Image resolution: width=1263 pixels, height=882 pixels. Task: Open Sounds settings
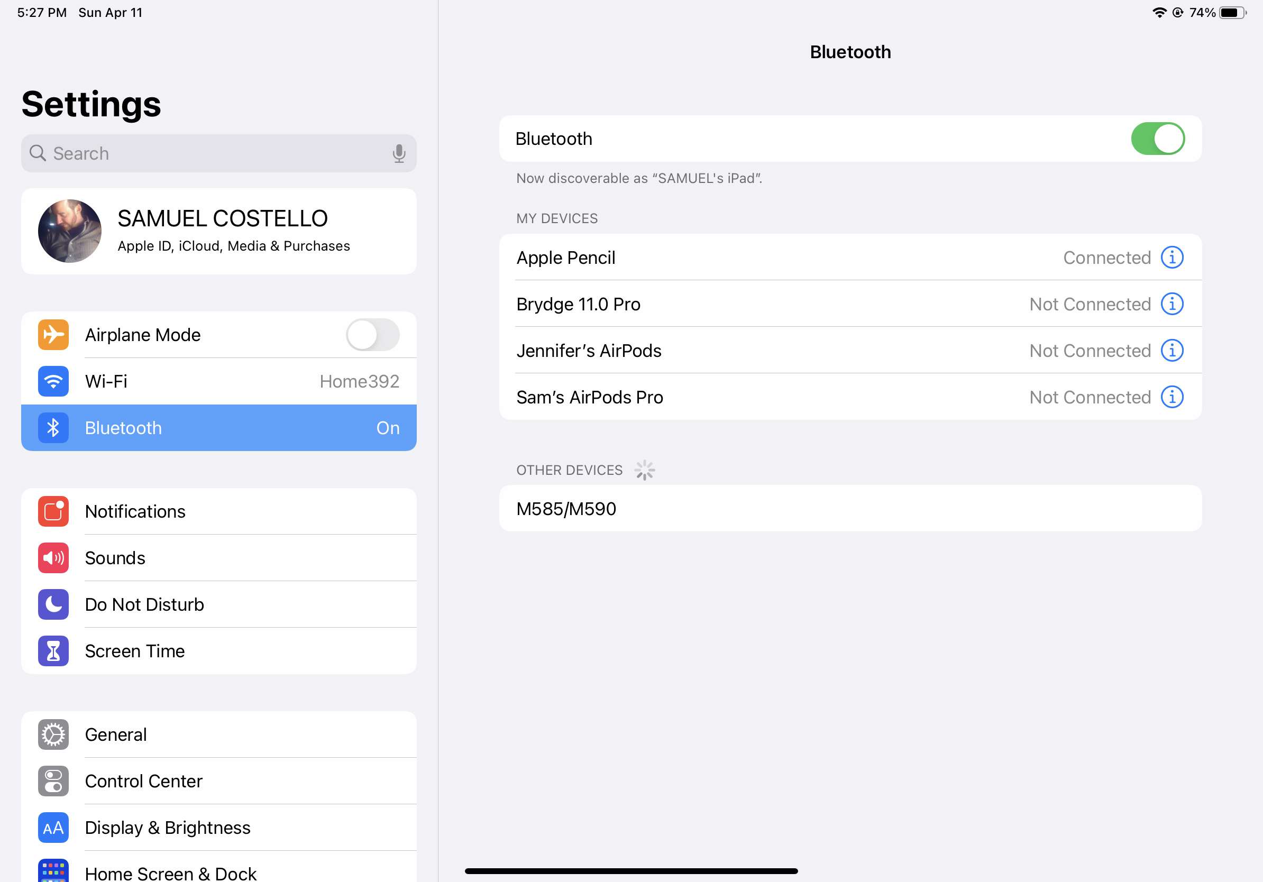tap(219, 558)
